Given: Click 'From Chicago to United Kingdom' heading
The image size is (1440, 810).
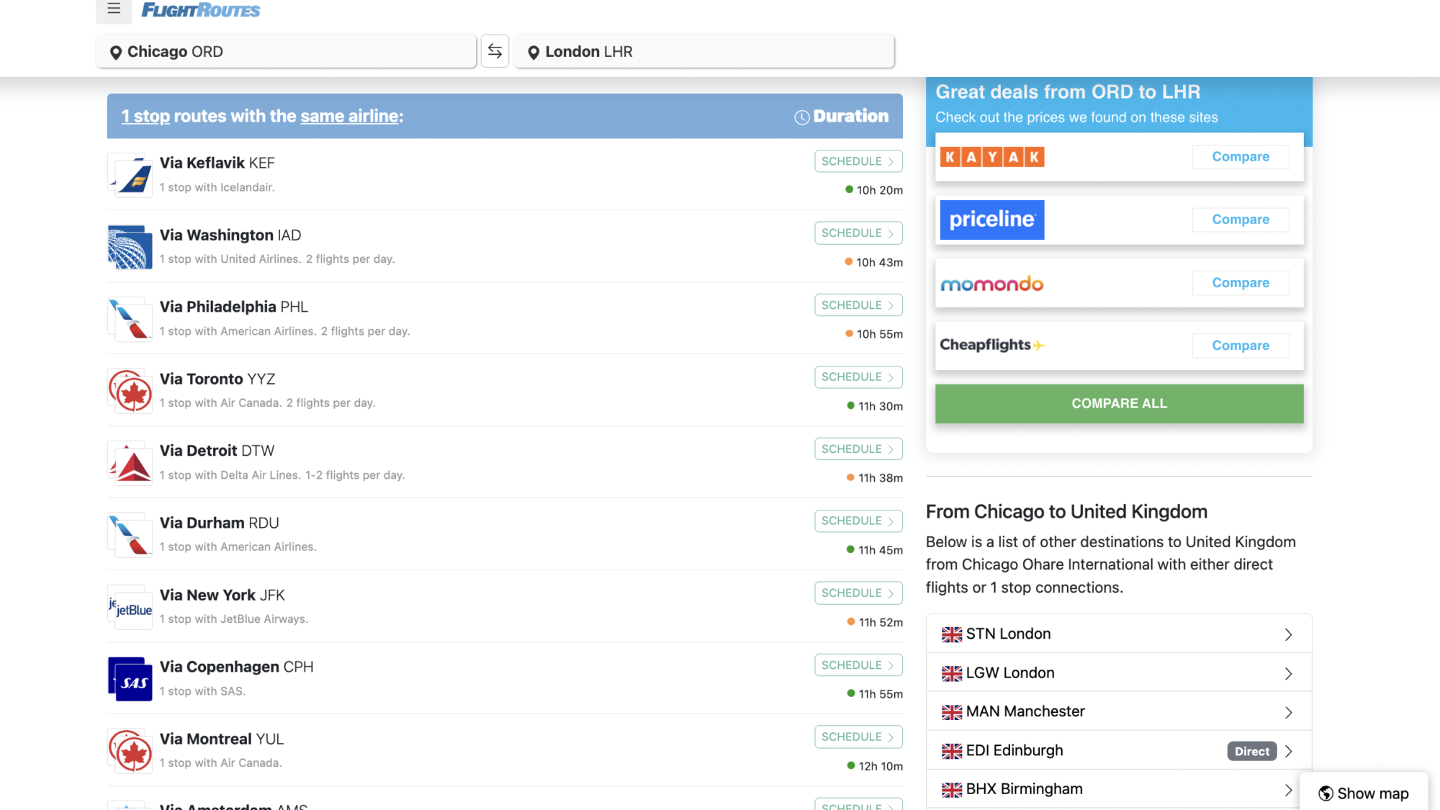Looking at the screenshot, I should coord(1066,512).
